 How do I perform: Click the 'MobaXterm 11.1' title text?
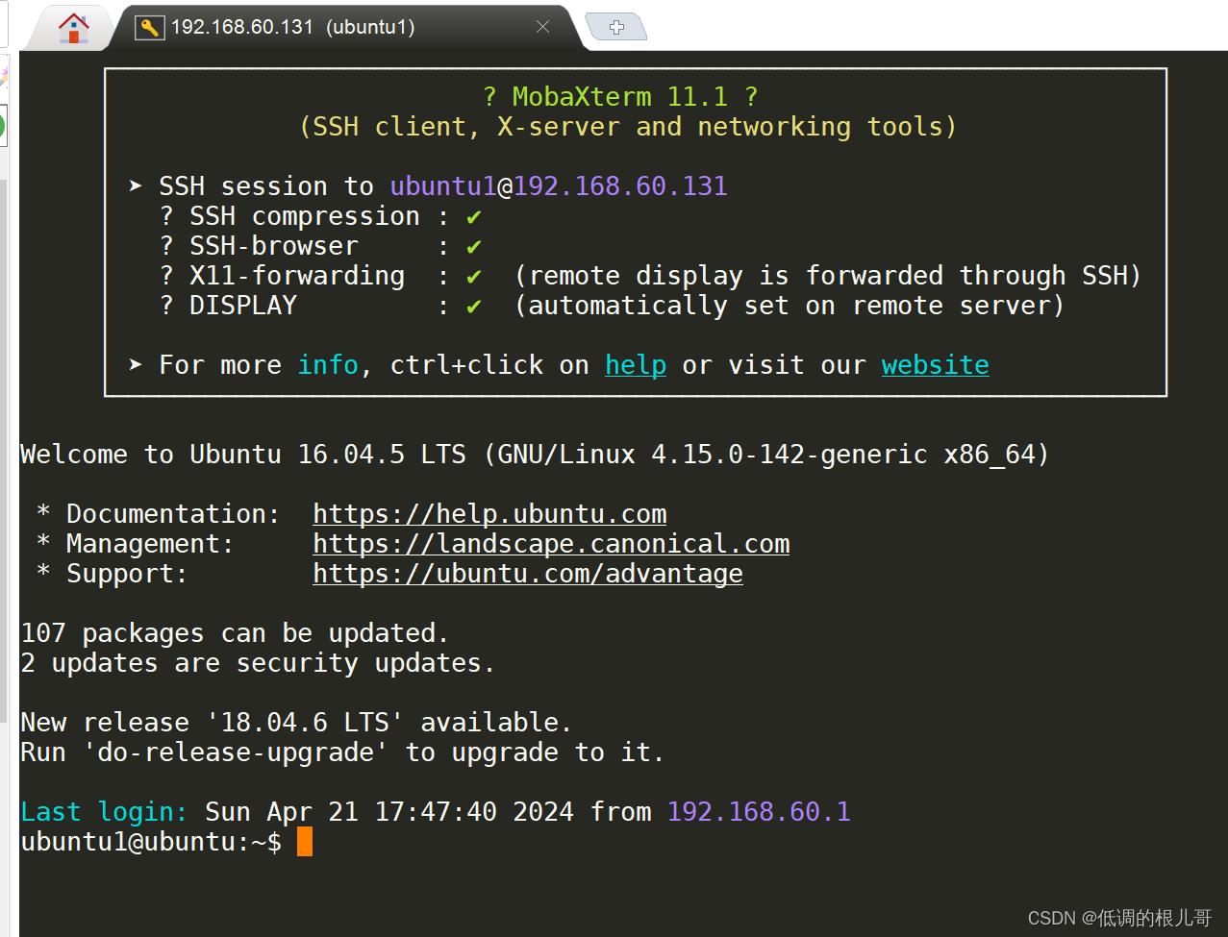pos(620,97)
